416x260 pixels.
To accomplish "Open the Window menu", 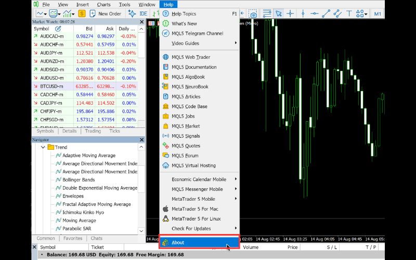I will (x=147, y=5).
